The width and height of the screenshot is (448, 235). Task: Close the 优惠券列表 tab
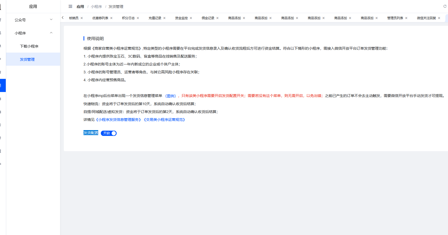pyautogui.click(x=111, y=18)
